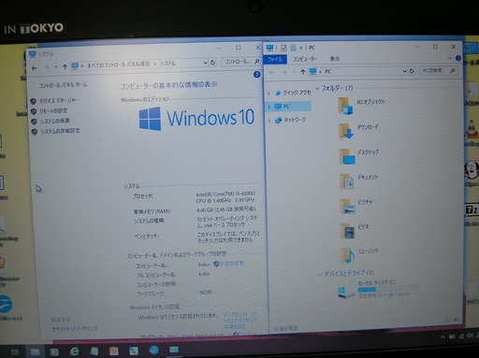Click the up arrow in the PC Explorer window
Viewport: 479px width, 358px height.
(x=302, y=72)
